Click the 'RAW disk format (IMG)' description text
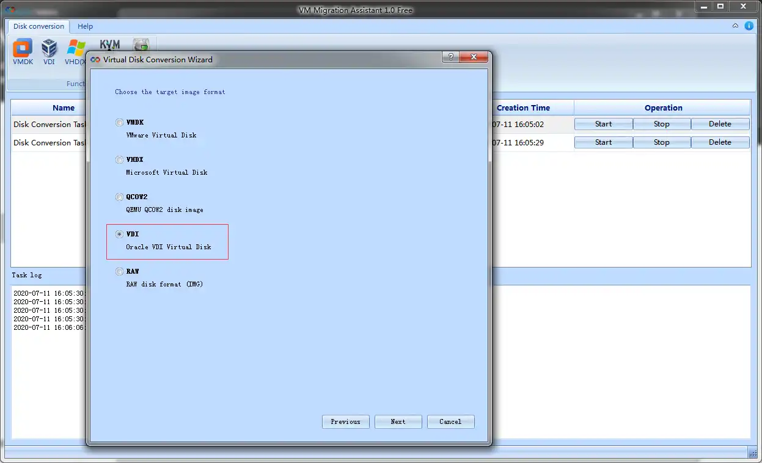 click(165, 284)
